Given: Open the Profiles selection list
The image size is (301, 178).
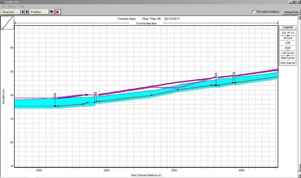Looking at the screenshot, I should tap(39, 12).
